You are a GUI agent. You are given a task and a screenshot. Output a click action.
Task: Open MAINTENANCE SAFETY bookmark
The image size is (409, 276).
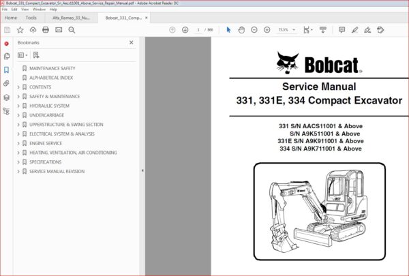tap(52, 68)
